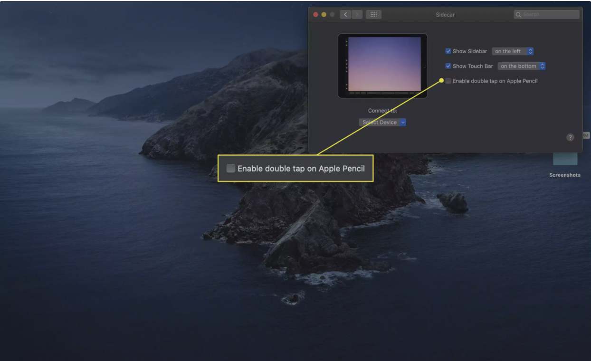591x361 pixels.
Task: Open Show All preferences grid icon
Action: [374, 14]
